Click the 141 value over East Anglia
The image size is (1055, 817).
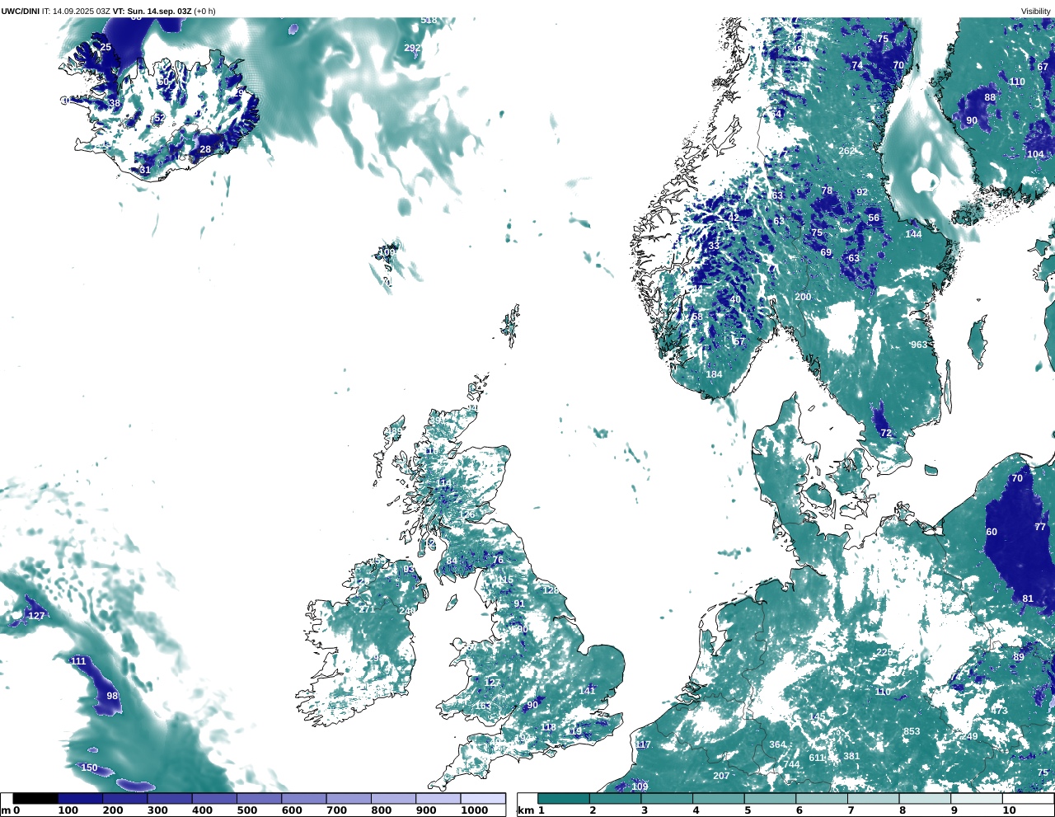(587, 690)
